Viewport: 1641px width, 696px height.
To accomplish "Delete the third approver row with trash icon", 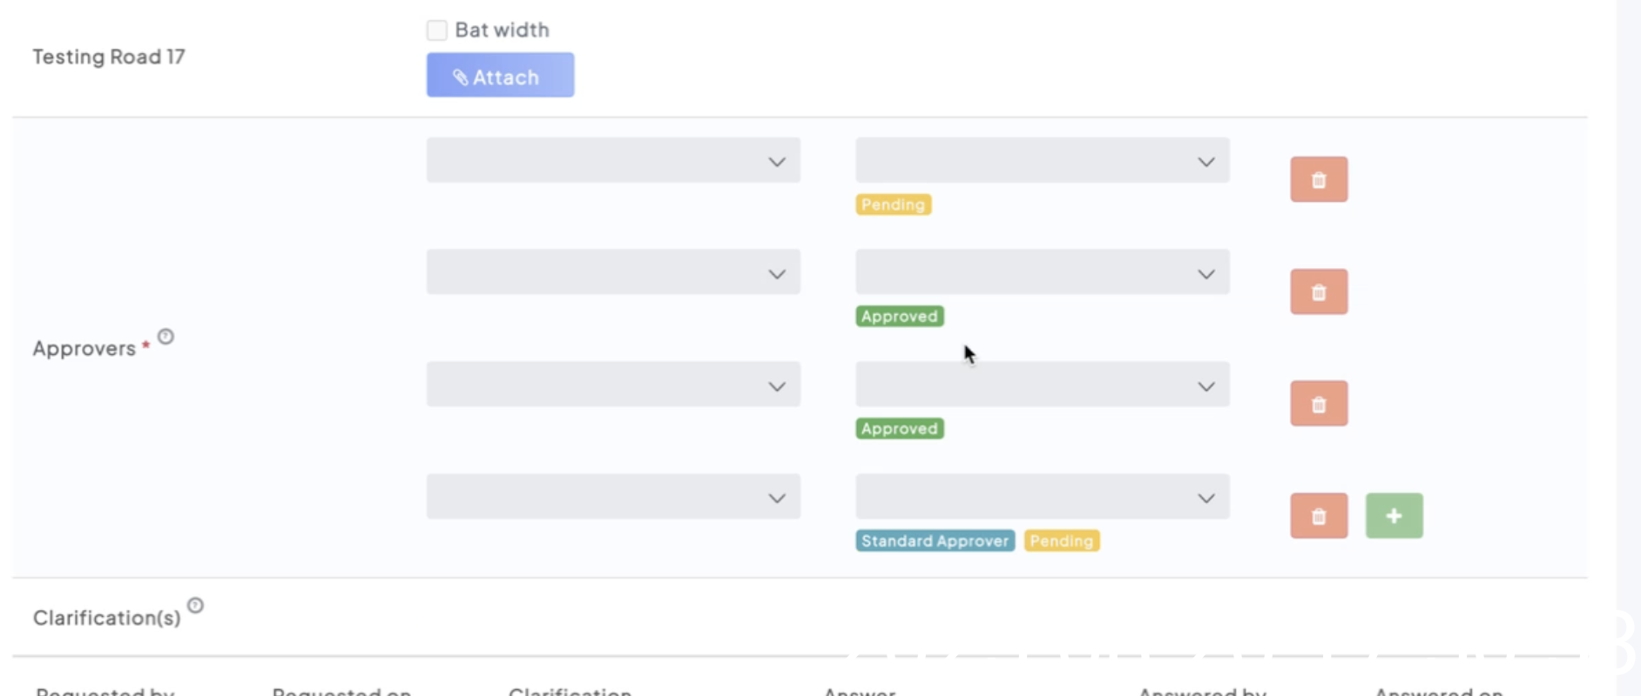I will [1318, 404].
